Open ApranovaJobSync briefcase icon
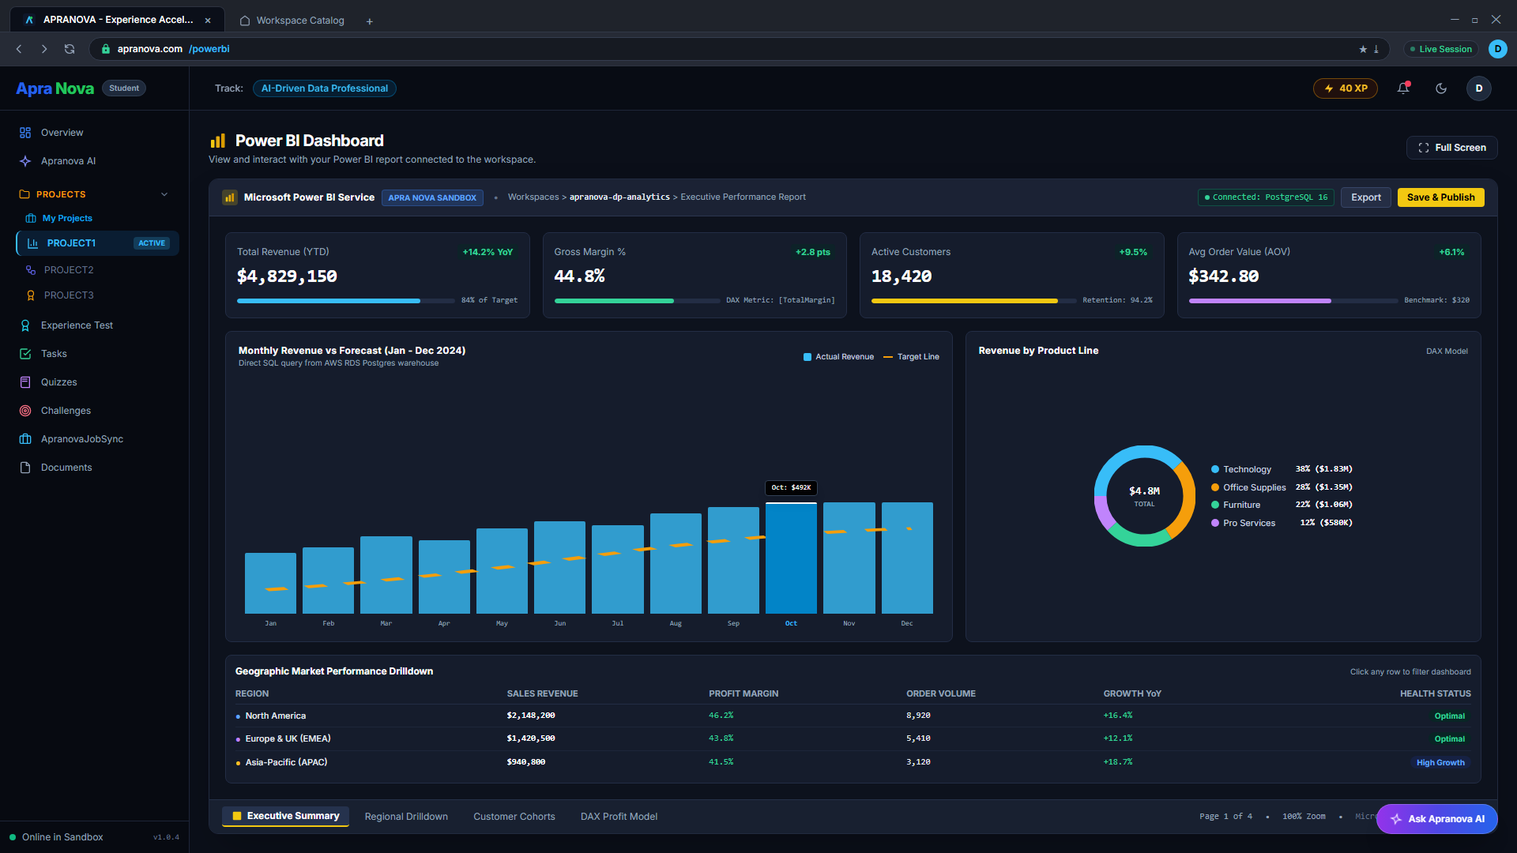This screenshot has height=853, width=1517. coord(25,439)
